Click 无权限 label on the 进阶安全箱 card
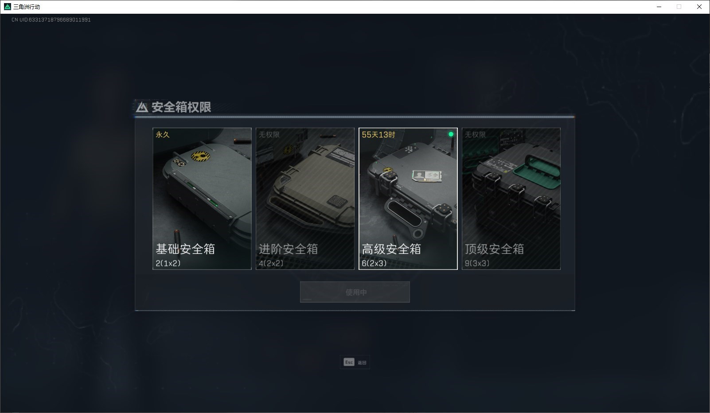Image resolution: width=710 pixels, height=413 pixels. [x=269, y=134]
